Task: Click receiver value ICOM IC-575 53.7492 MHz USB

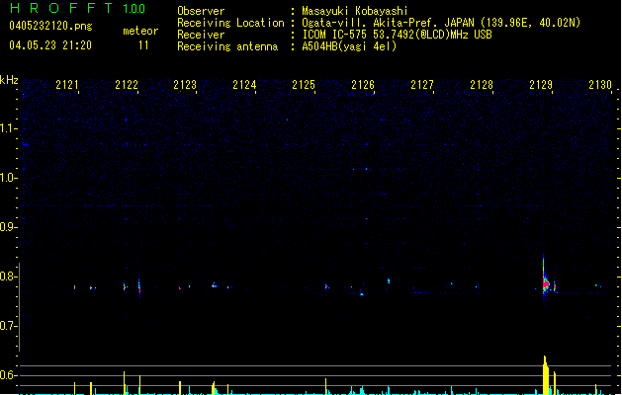Action: pyautogui.click(x=397, y=35)
